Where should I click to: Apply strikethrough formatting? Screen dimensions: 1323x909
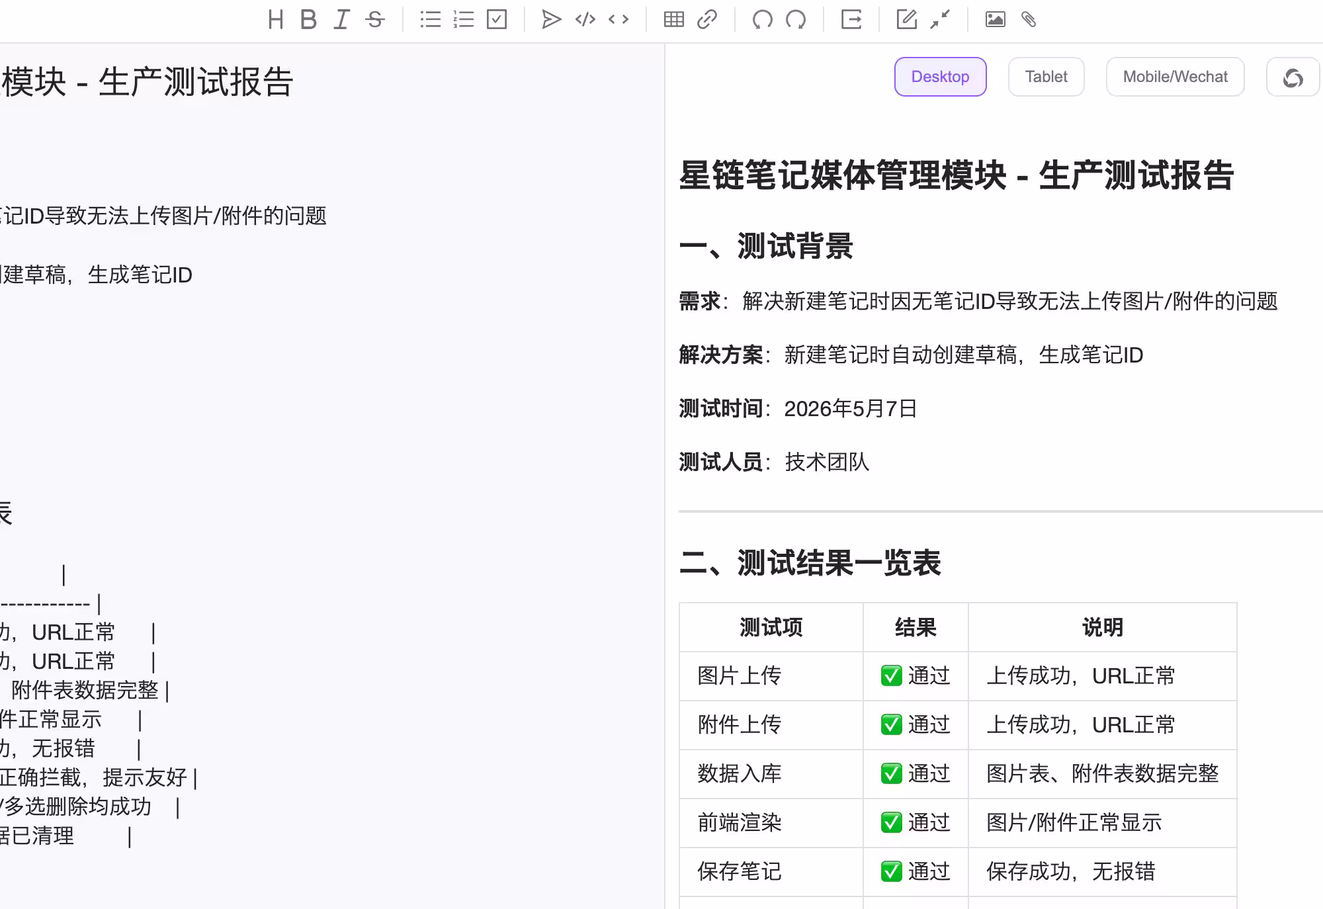point(375,20)
